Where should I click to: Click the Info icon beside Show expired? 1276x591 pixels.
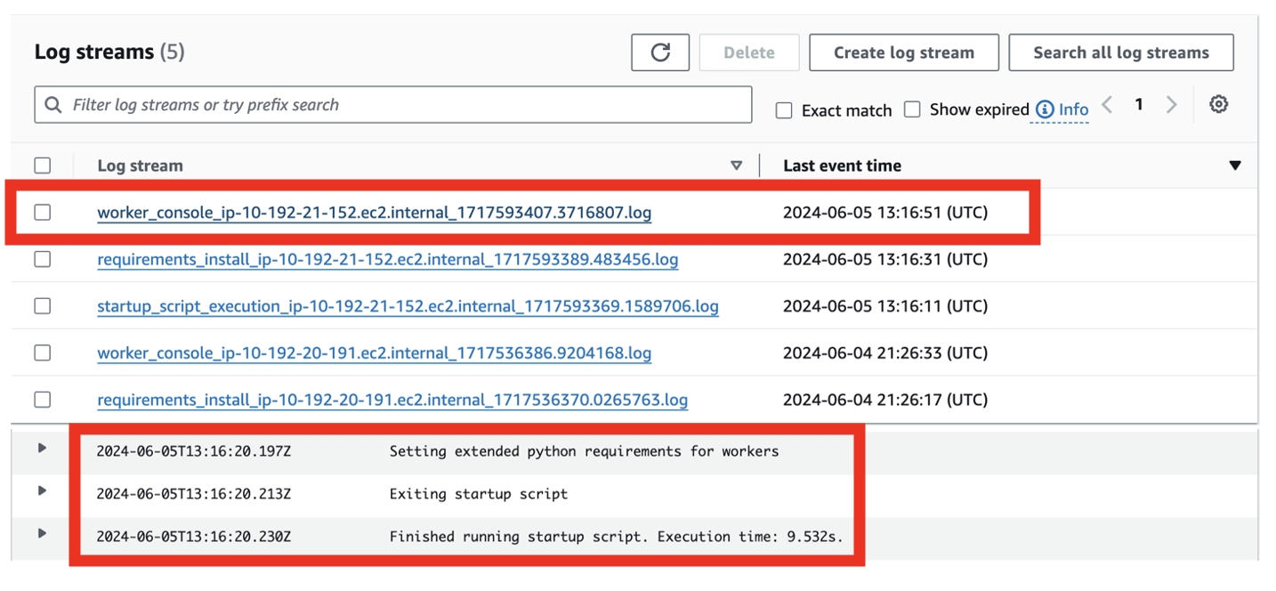[x=1043, y=109]
